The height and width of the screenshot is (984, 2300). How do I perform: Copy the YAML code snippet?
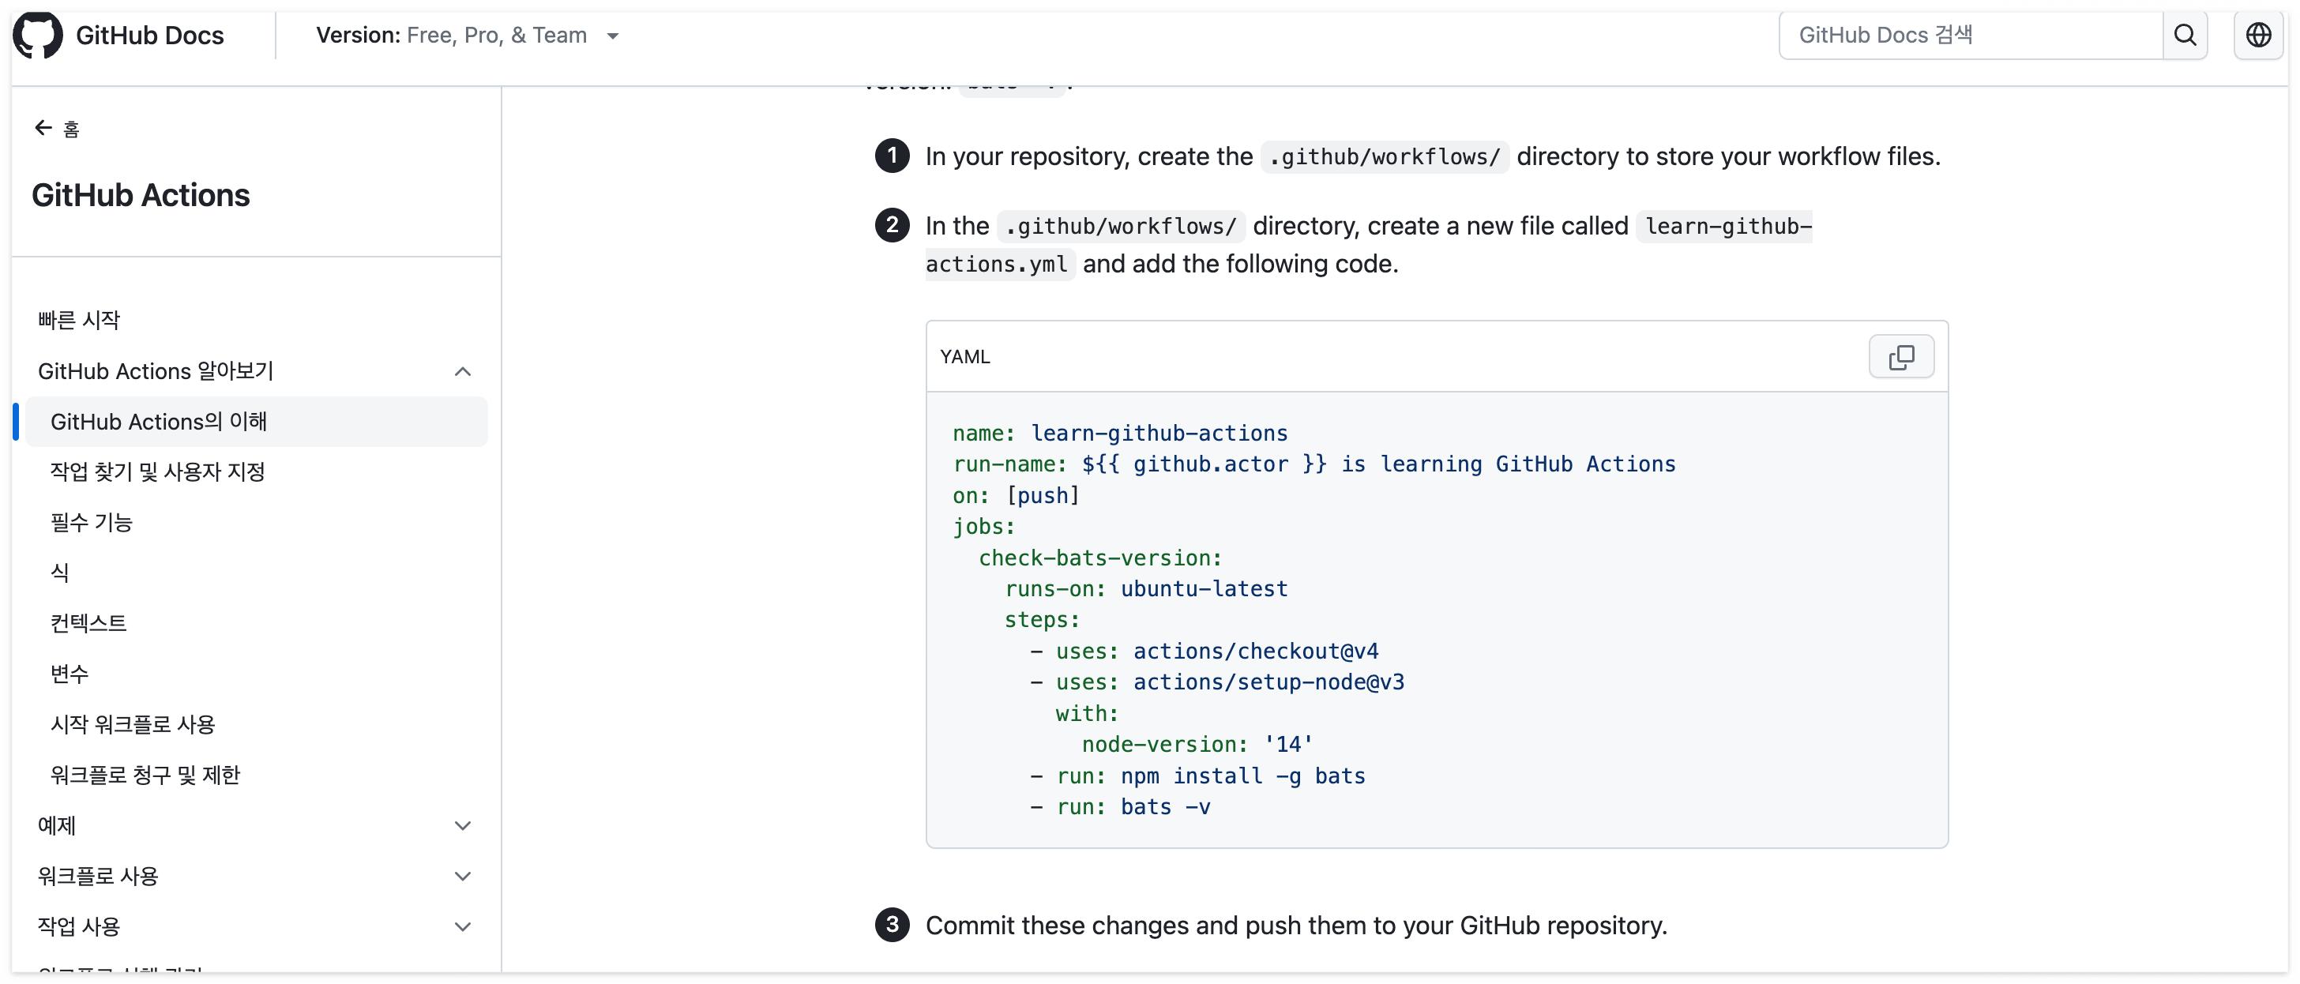[1900, 357]
